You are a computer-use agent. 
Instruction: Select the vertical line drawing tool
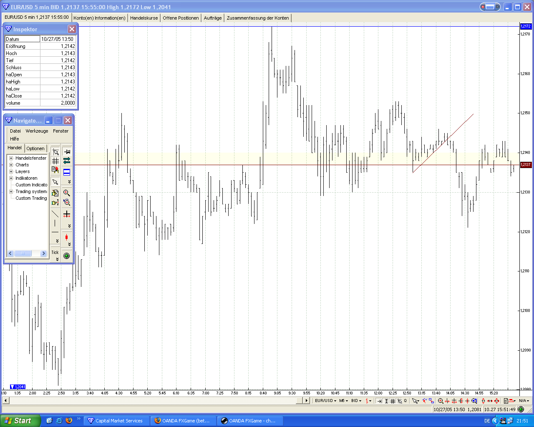(55, 223)
